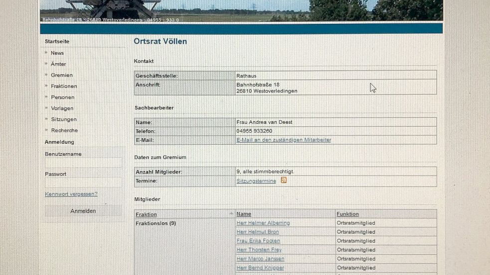Screen dimensions: 490x275
Task: Open Herr Thorsten Frey's profile
Action: pyautogui.click(x=259, y=250)
